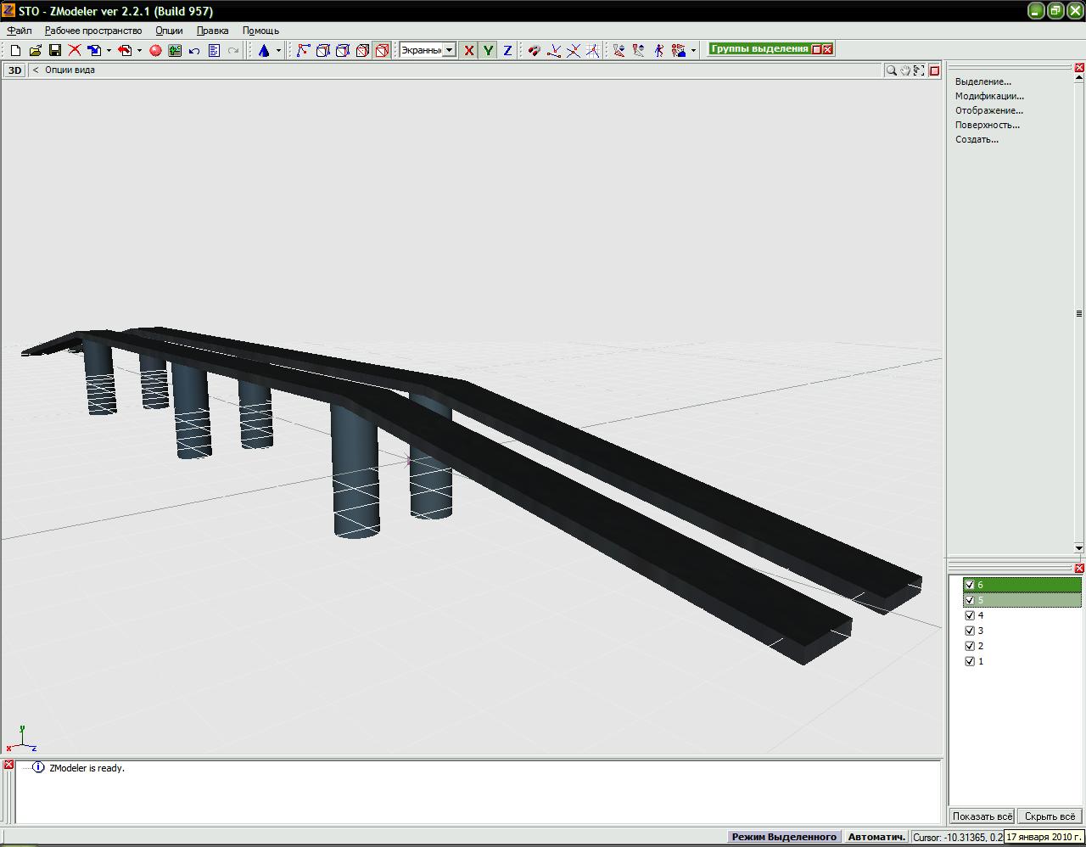Screen dimensions: 1086x847
Task: Expand the Поверхность... command group
Action: [988, 125]
